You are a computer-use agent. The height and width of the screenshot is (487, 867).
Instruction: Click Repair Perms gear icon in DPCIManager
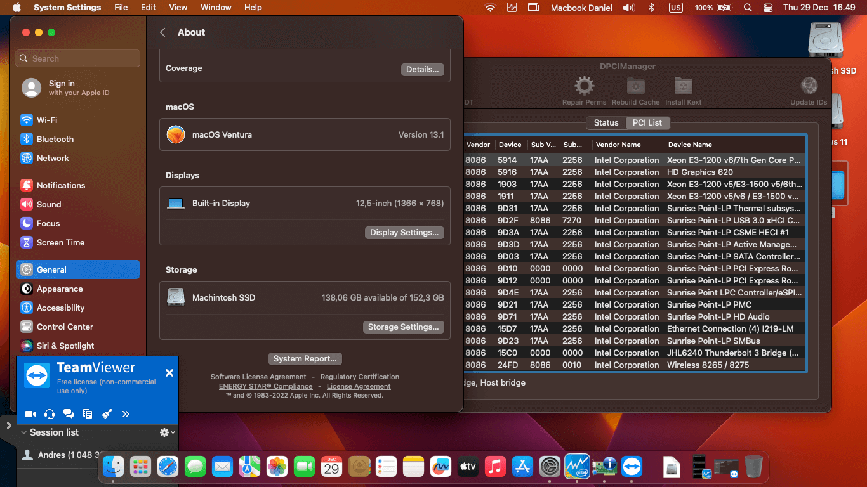[584, 86]
